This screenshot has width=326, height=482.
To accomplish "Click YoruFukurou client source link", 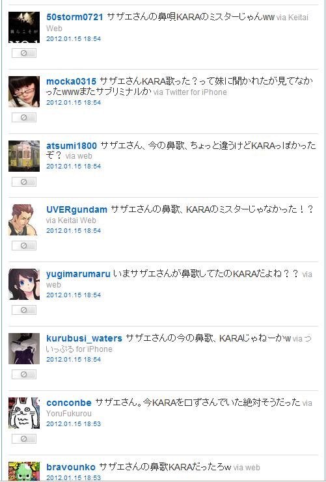I will pyautogui.click(x=69, y=414).
